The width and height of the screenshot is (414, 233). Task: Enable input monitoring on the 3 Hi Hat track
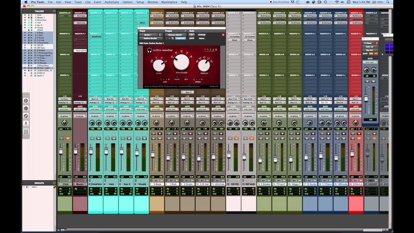point(200,134)
